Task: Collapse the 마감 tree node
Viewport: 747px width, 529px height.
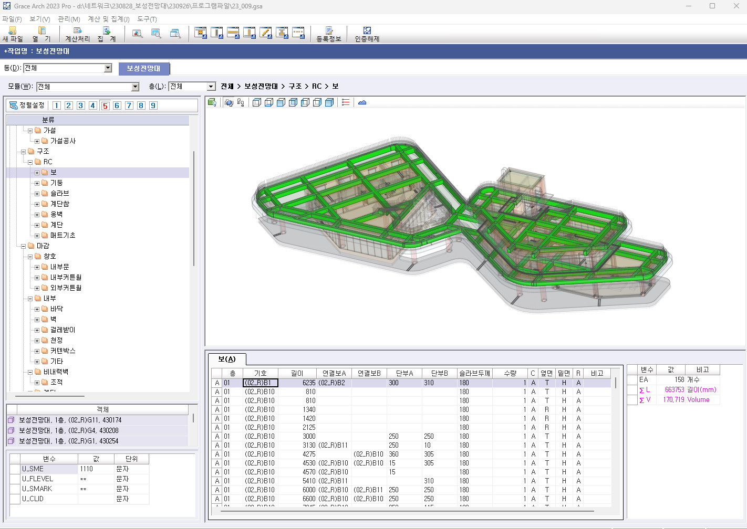Action: [23, 246]
